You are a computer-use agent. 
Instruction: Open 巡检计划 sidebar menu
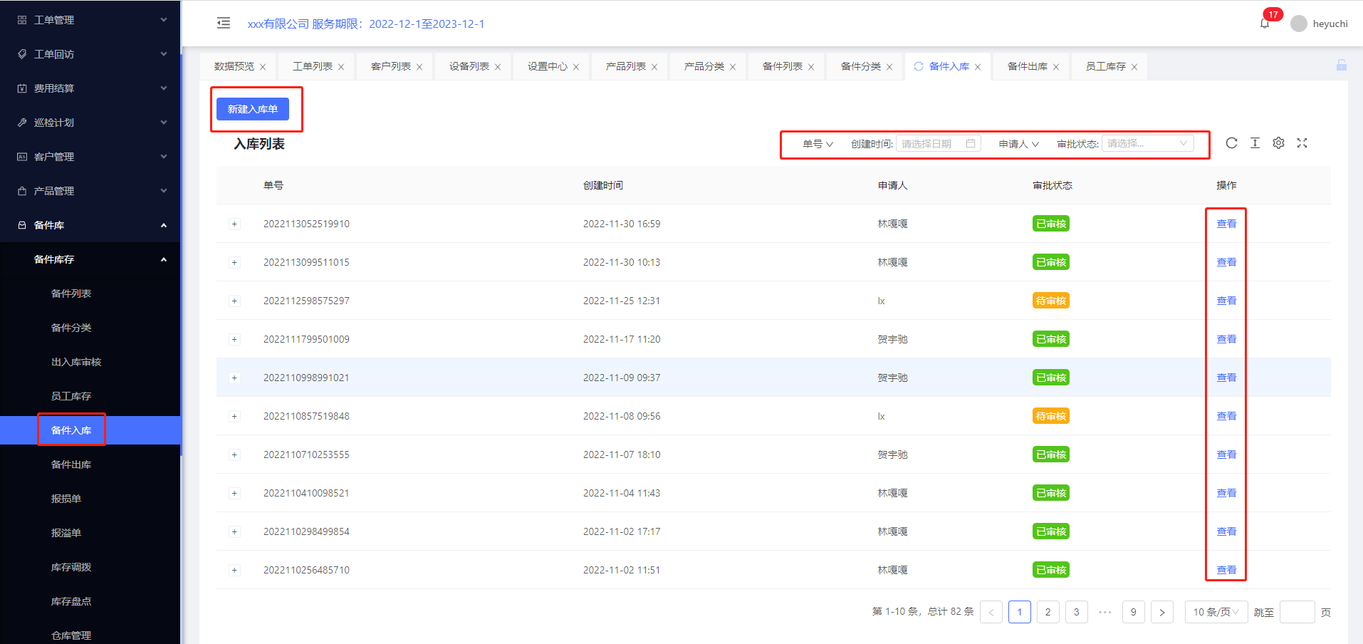90,123
